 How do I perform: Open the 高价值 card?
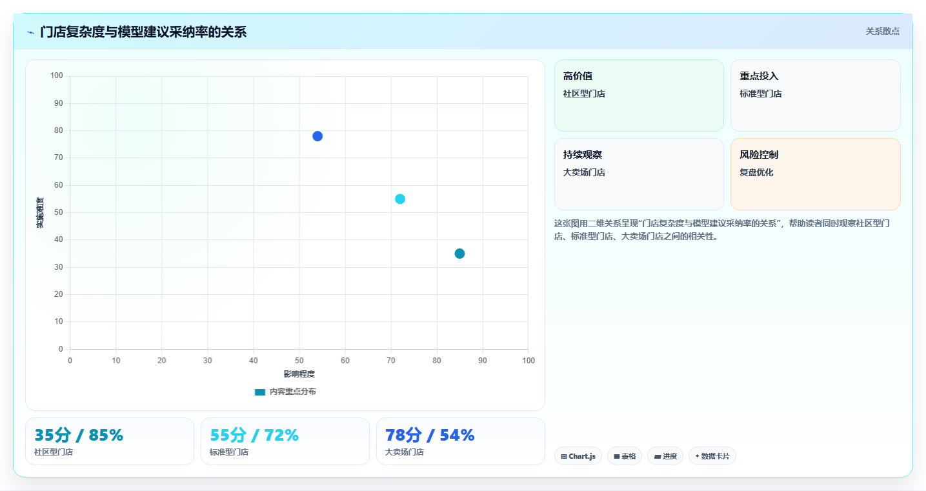pos(639,95)
